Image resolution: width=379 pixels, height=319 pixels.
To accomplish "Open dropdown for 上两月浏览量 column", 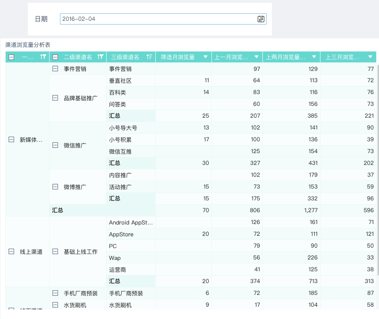I will 314,57.
